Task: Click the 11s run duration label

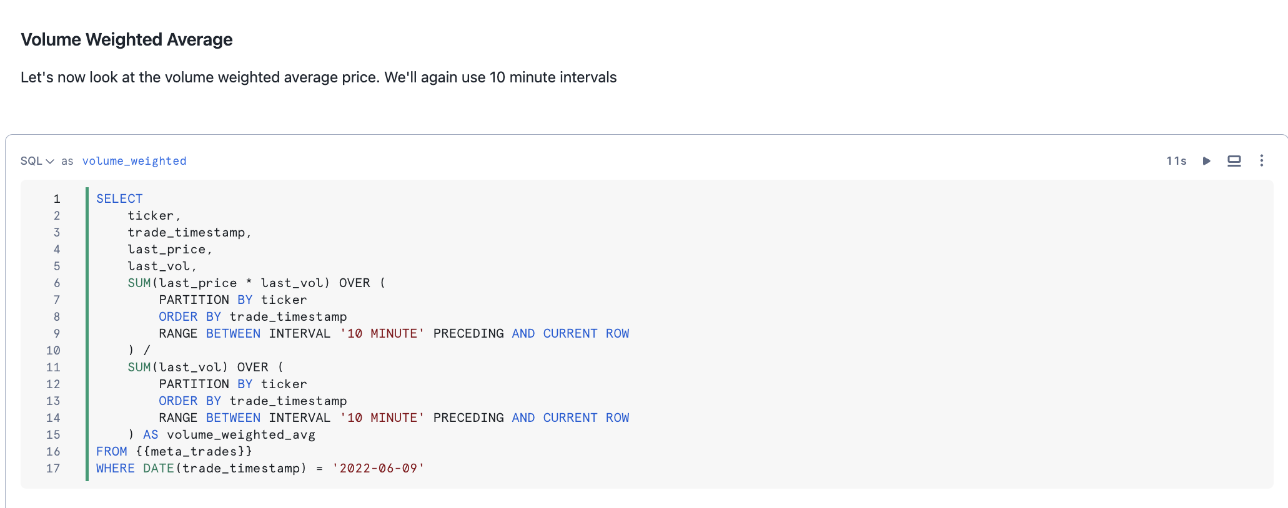Action: pyautogui.click(x=1176, y=161)
